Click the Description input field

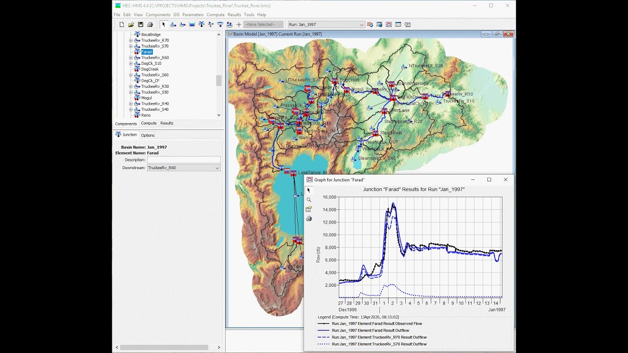pyautogui.click(x=183, y=160)
